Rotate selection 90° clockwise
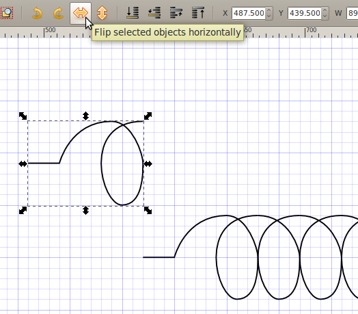The height and width of the screenshot is (314, 358). click(x=59, y=13)
